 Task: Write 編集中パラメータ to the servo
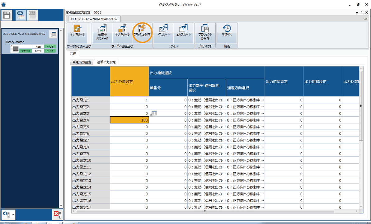(102, 30)
